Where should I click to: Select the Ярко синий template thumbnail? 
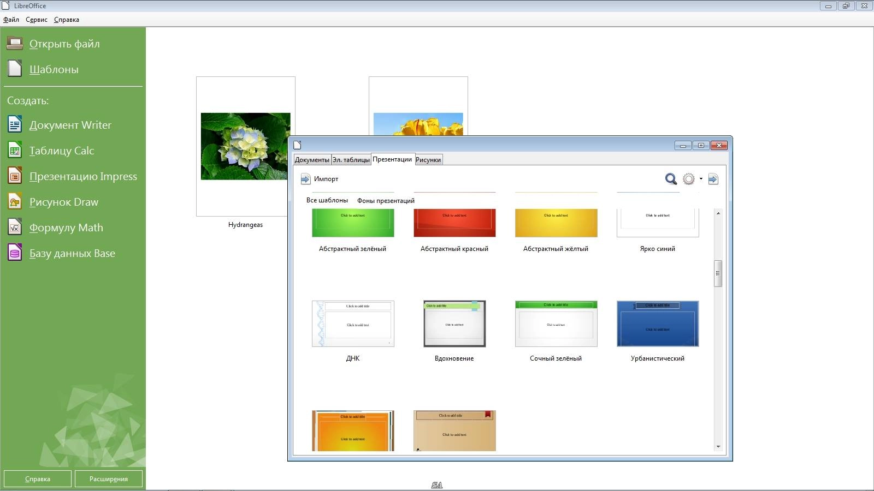pyautogui.click(x=658, y=223)
